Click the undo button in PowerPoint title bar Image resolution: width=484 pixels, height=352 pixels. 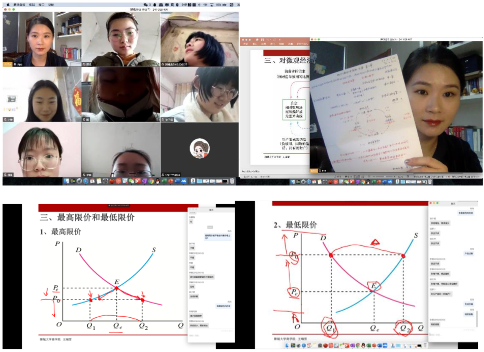click(268, 40)
